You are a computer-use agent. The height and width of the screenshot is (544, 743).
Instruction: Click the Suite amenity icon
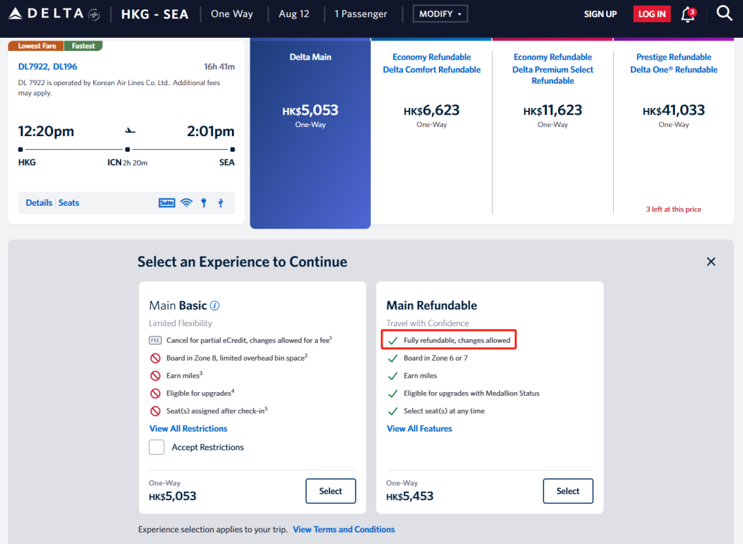pos(166,203)
